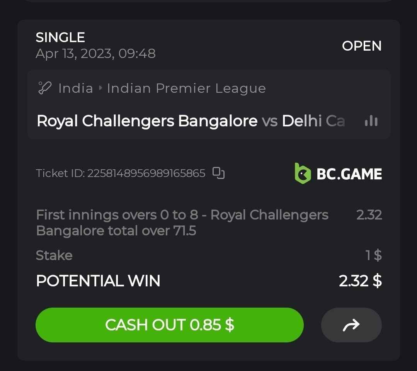The width and height of the screenshot is (417, 371).
Task: Open Royal Challengers Bangalore vs Delhi match
Action: (191, 121)
